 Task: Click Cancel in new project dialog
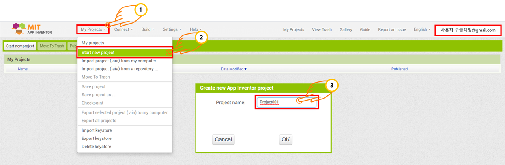[223, 139]
